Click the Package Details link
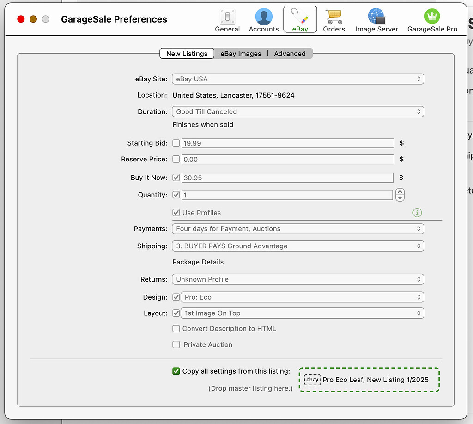This screenshot has width=473, height=424. (x=198, y=262)
